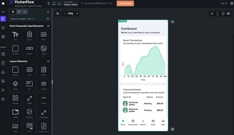Image resolution: width=234 pixels, height=135 pixels.
Task: Pick the Image widget
Action: coord(44,50)
